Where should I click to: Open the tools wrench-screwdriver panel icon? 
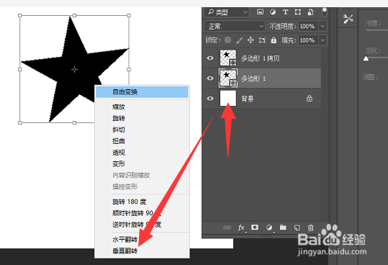(x=348, y=19)
